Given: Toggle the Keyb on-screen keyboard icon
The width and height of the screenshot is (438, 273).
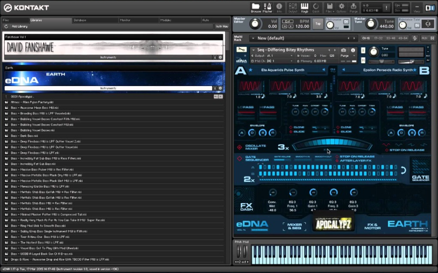Looking at the screenshot, I should point(304,7).
